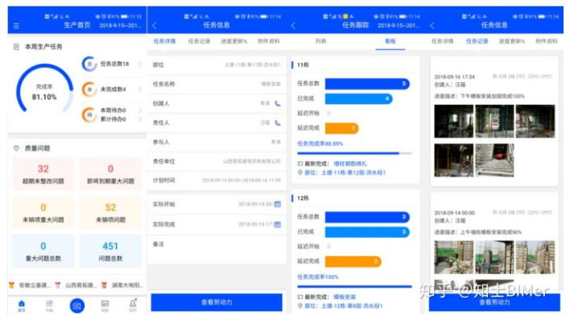Click the 任务完成率100% progress bar
The width and height of the screenshot is (570, 315).
click(x=355, y=287)
